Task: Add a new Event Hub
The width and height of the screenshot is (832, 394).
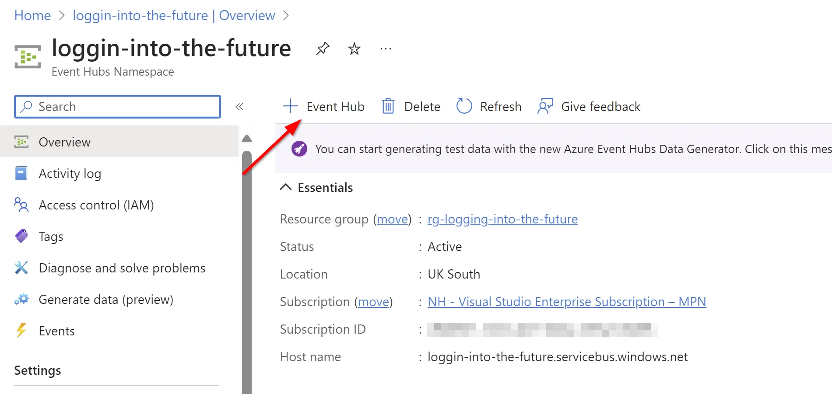Action: (x=323, y=106)
